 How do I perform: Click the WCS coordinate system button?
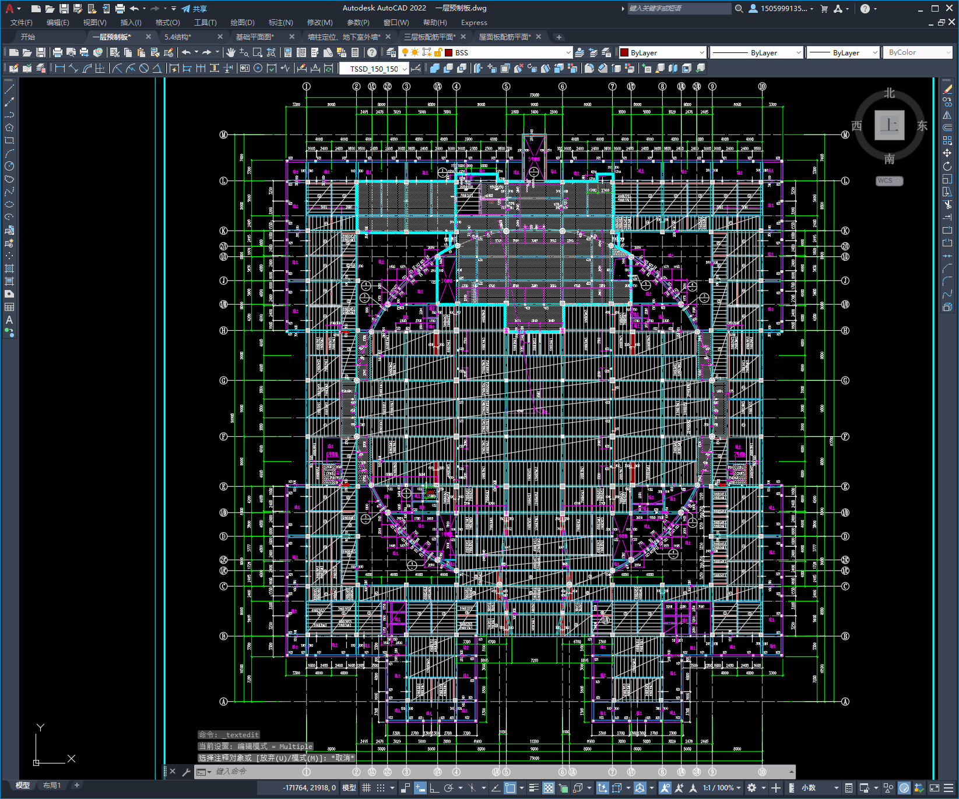[x=889, y=181]
